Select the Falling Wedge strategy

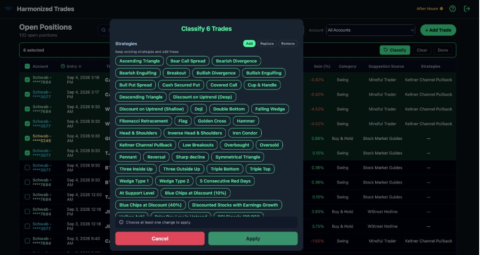click(x=270, y=109)
